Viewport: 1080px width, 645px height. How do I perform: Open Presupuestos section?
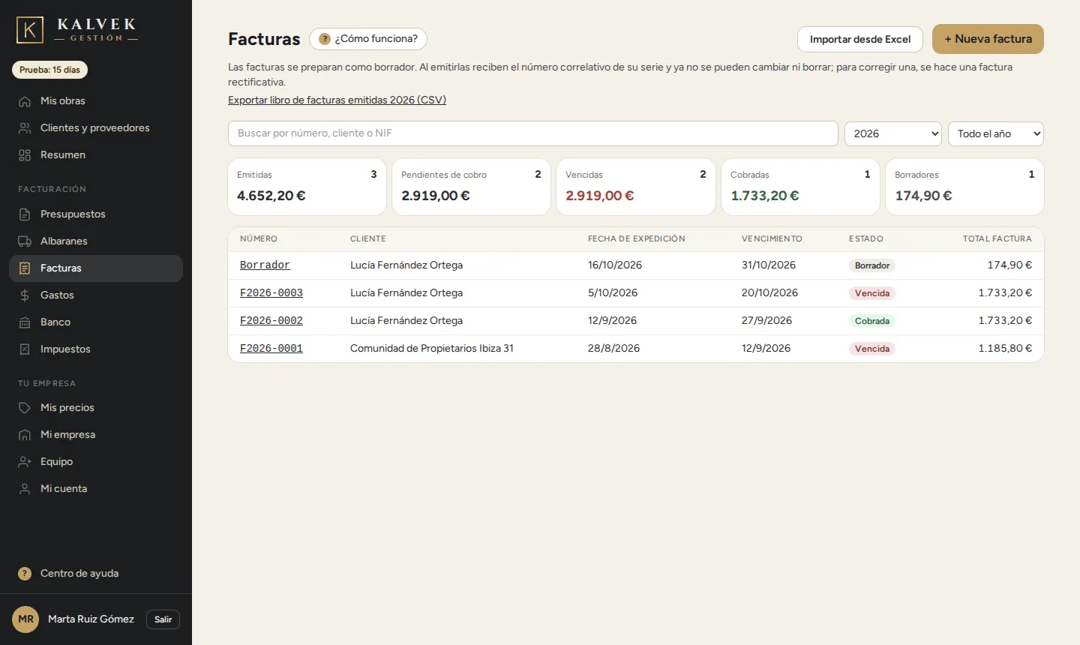pos(96,214)
